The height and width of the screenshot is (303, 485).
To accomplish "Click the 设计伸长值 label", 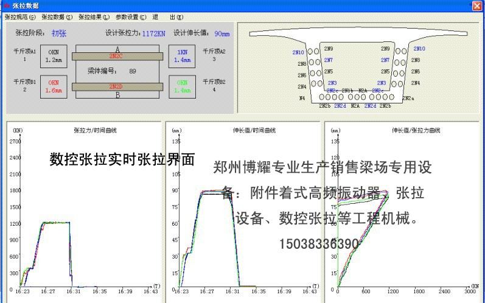I will pos(192,33).
